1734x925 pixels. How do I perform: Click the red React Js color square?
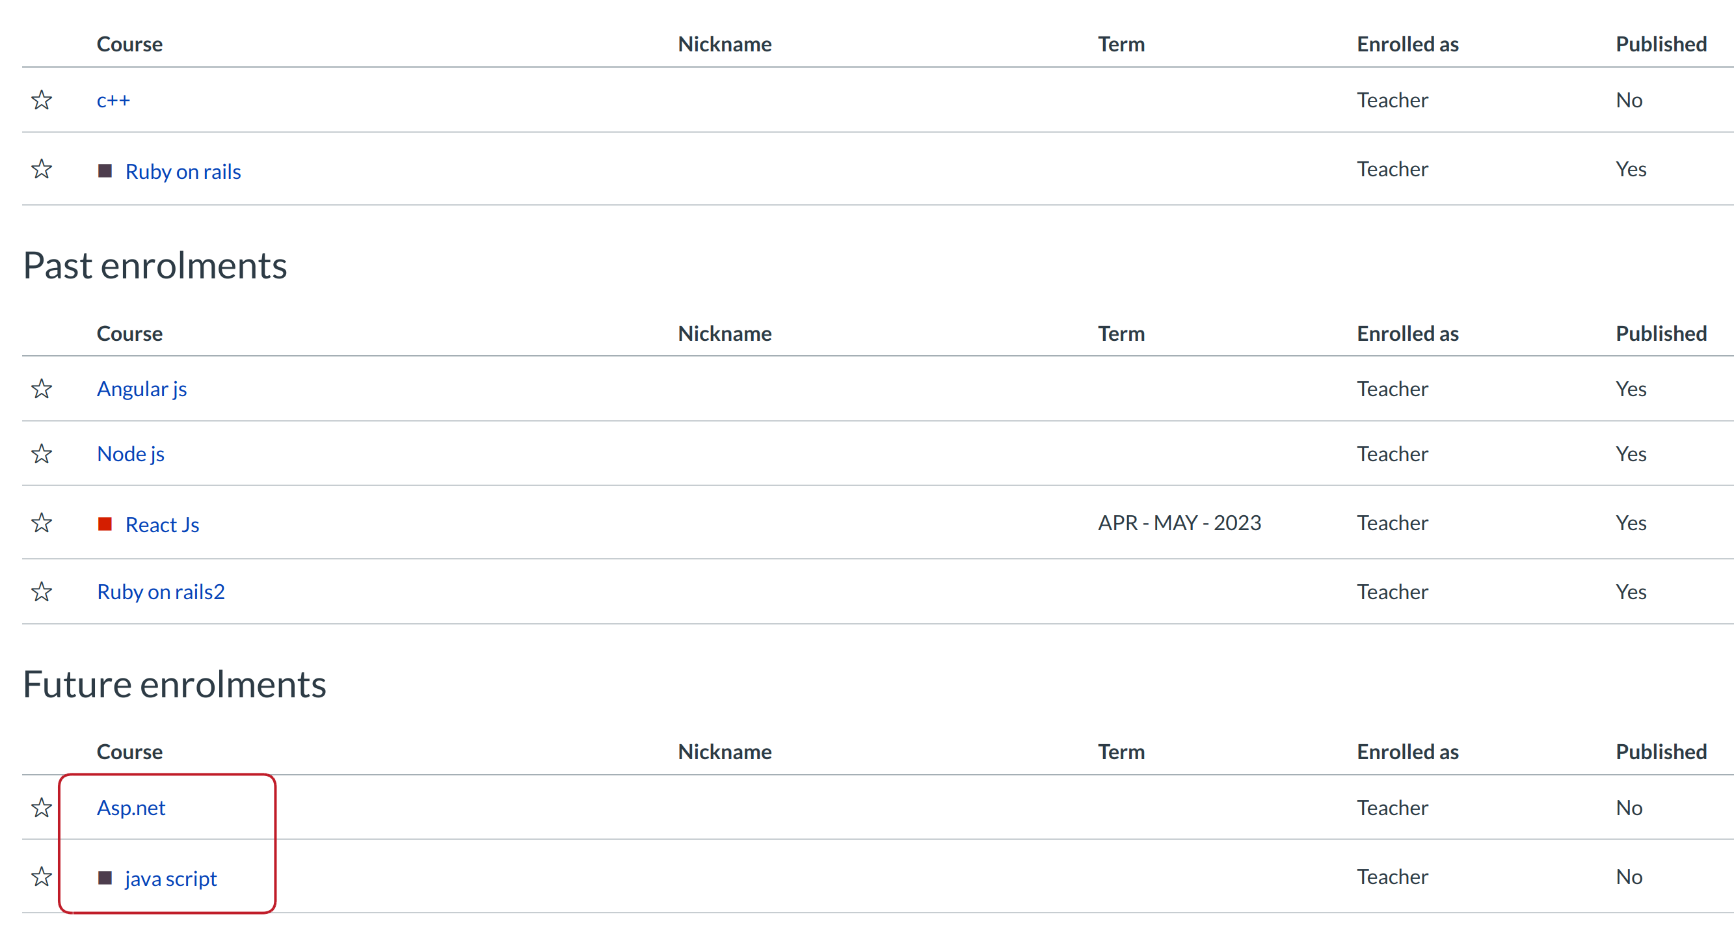point(104,524)
